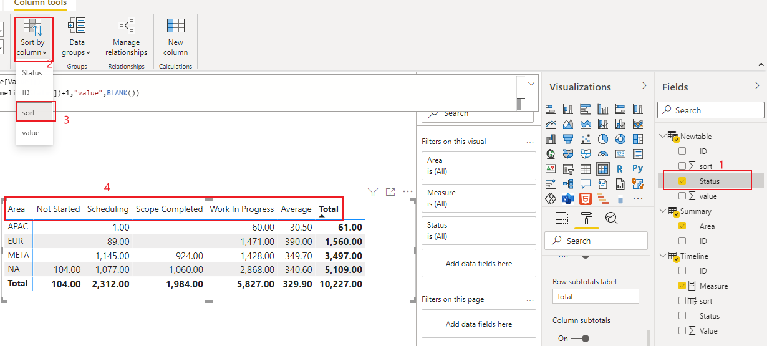
Task: Collapse the Newtable table in Fields
Action: click(x=663, y=136)
